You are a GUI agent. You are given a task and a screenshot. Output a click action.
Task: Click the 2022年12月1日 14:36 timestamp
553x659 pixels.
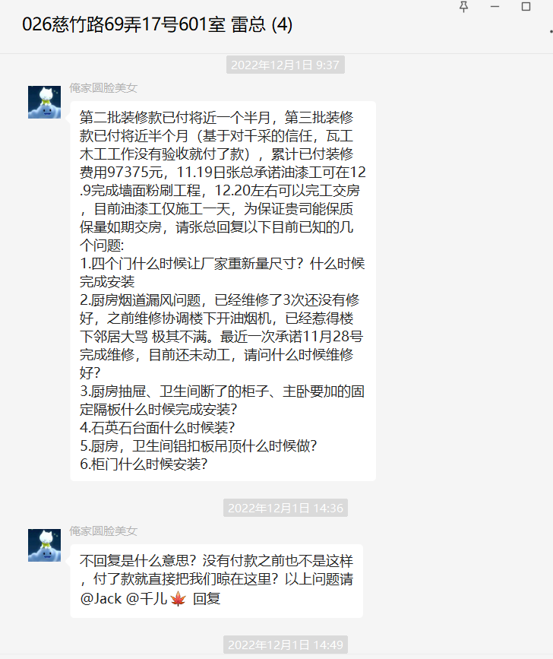point(286,508)
